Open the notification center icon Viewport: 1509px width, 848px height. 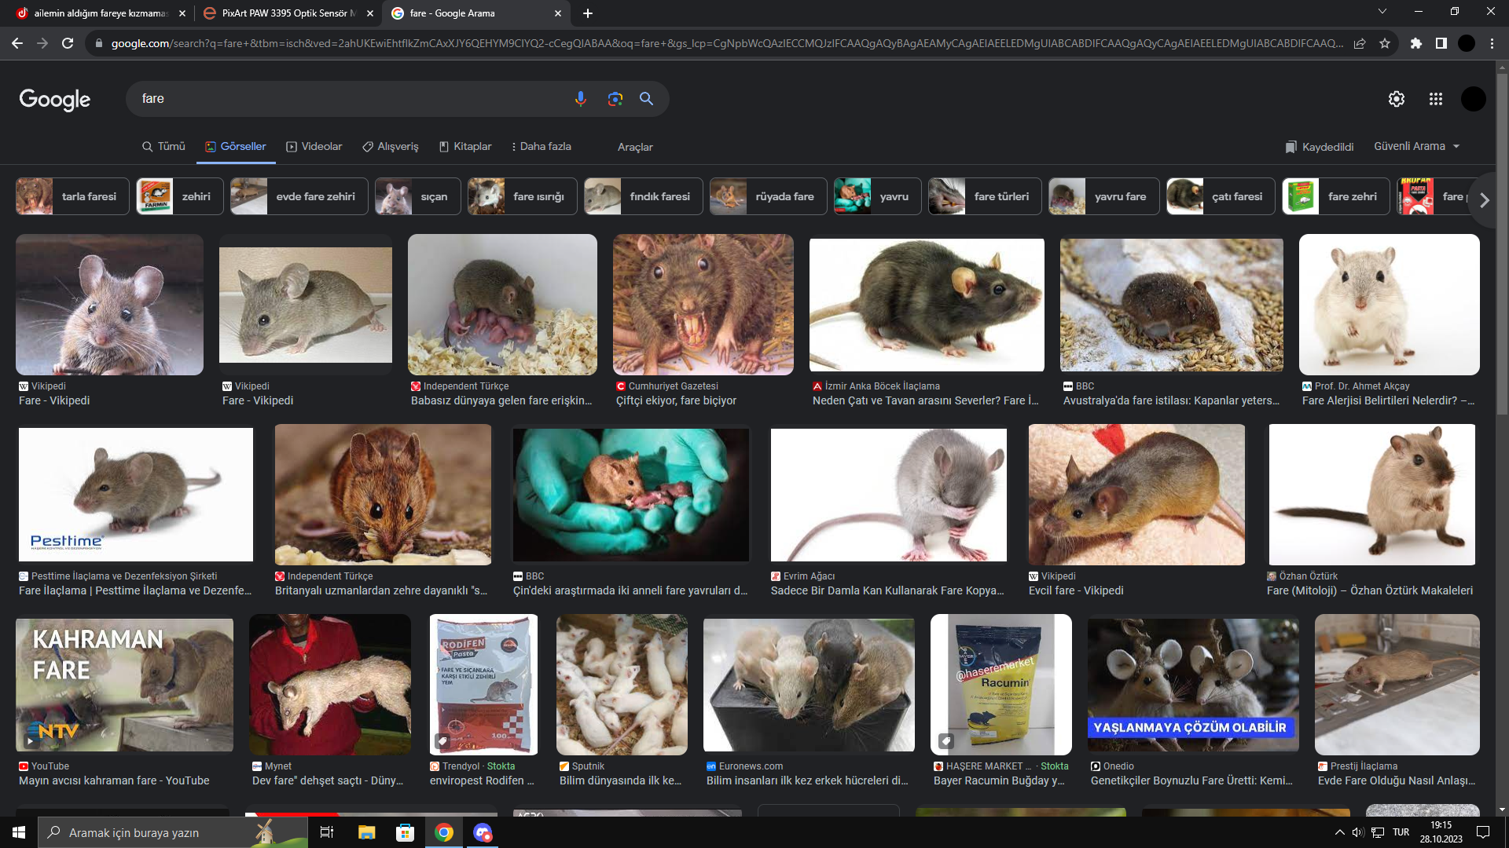click(1483, 832)
